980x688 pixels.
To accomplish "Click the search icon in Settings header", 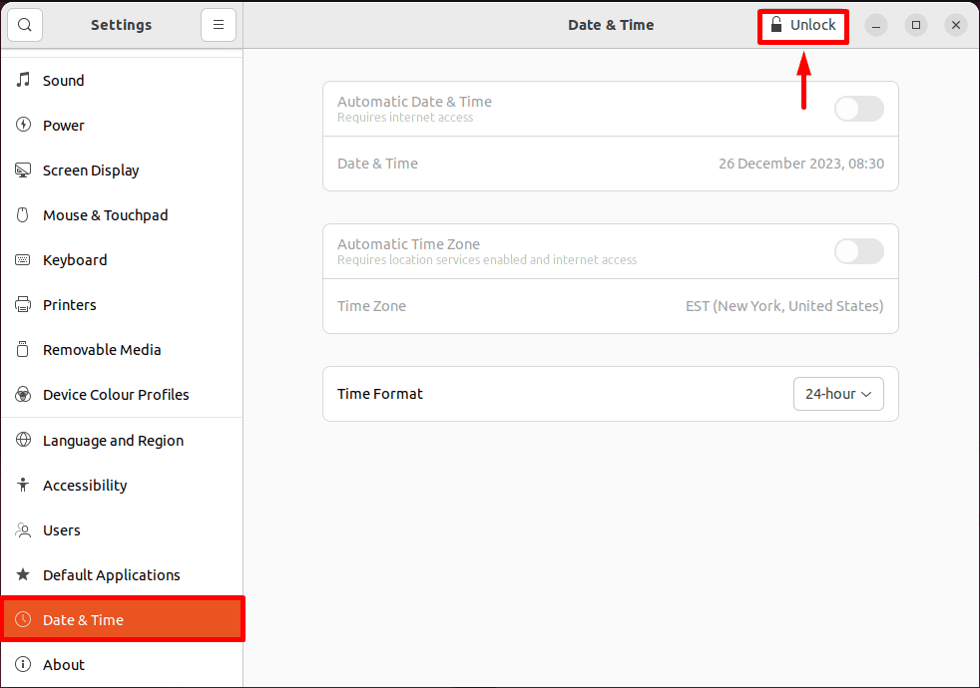I will (x=25, y=25).
